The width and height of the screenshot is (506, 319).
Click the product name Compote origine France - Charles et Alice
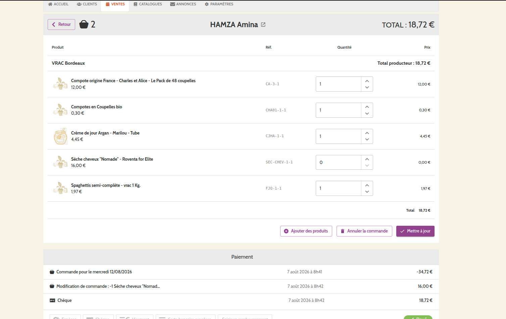coord(133,81)
